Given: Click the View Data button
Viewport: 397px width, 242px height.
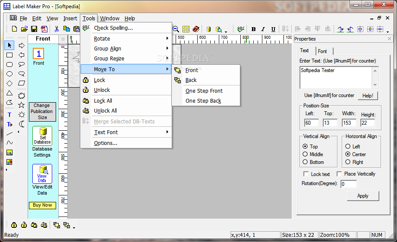Looking at the screenshot, I should point(42,174).
